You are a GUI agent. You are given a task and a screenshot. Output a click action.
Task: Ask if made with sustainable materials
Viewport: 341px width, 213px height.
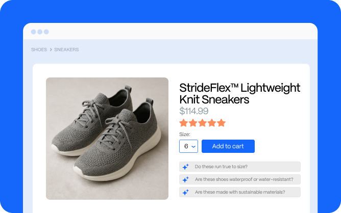click(x=240, y=192)
